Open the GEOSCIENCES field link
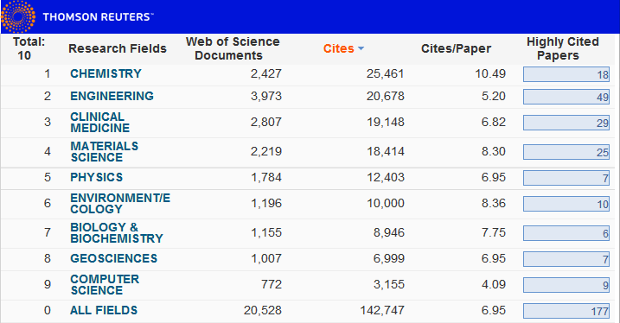620x323 pixels. 114,258
